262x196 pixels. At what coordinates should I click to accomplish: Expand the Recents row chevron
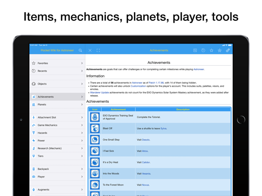(82, 71)
